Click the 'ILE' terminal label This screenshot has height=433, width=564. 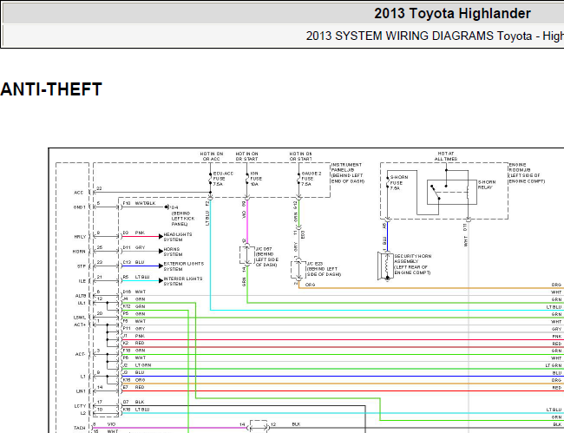point(82,281)
